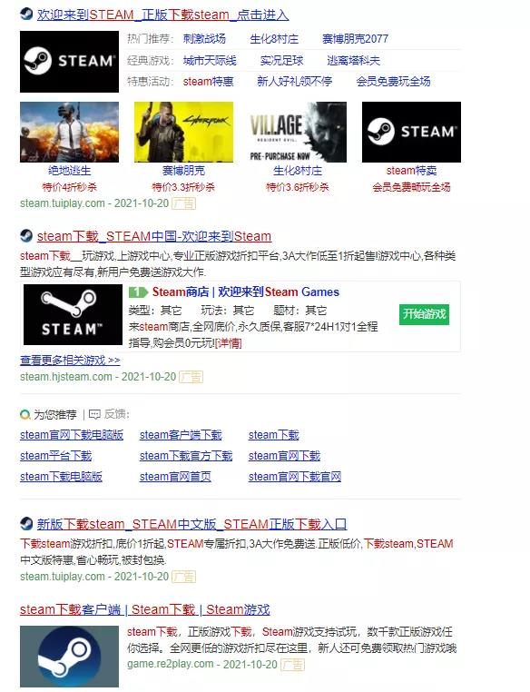Open the 逃离塔科夫 link
The width and height of the screenshot is (530, 692).
coord(353,61)
